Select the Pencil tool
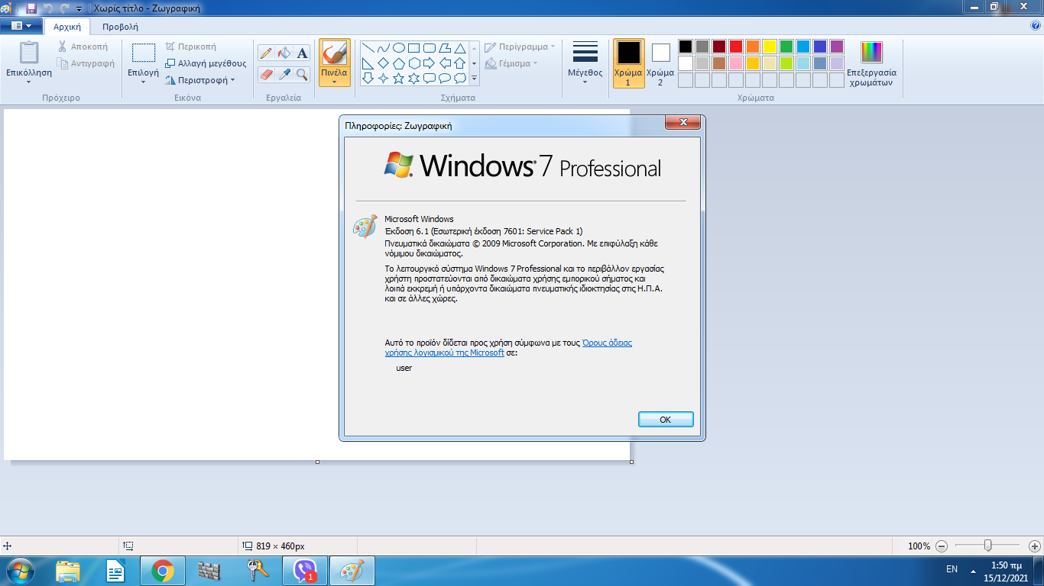This screenshot has width=1044, height=586. pyautogui.click(x=266, y=53)
